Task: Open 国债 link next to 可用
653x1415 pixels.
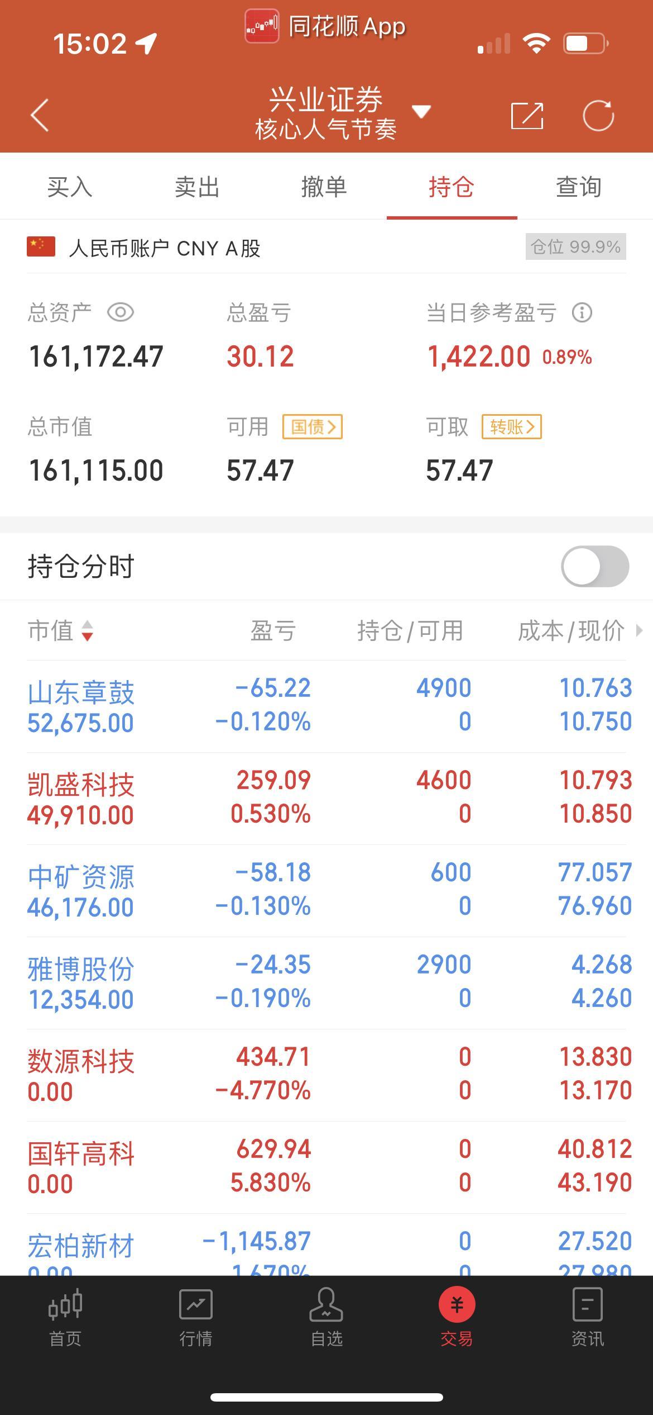Action: pyautogui.click(x=313, y=427)
